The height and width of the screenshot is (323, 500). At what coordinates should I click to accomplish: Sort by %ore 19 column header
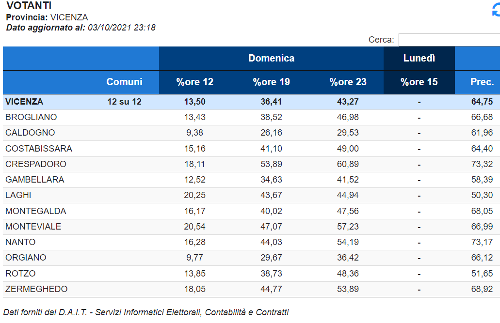click(271, 82)
